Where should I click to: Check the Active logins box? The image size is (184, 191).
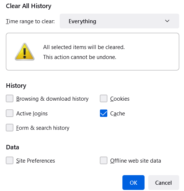pos(10,113)
